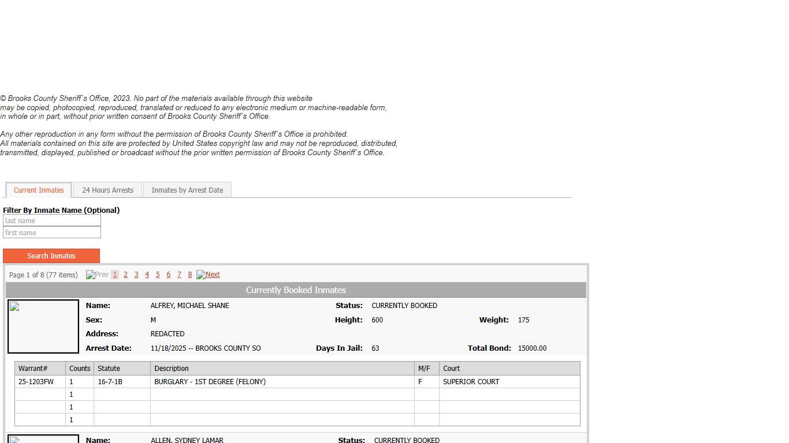Click the Prev page image icon
This screenshot has width=789, height=443.
point(91,275)
